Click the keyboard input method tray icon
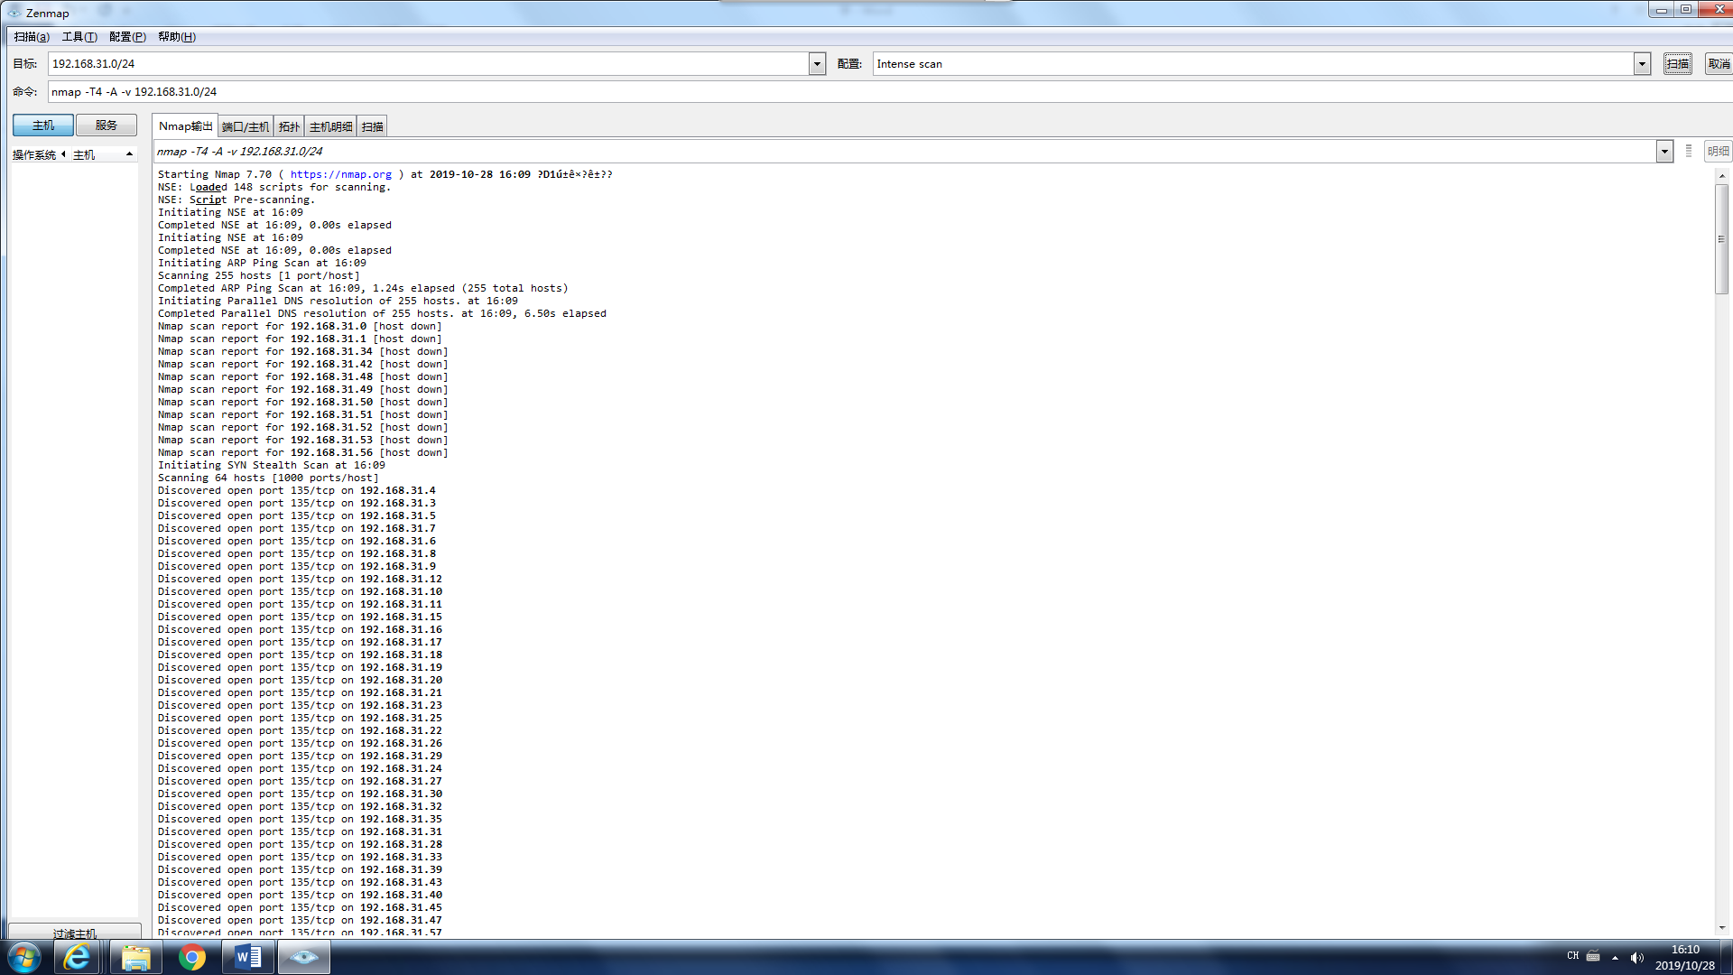The image size is (1733, 975). pyautogui.click(x=1593, y=956)
